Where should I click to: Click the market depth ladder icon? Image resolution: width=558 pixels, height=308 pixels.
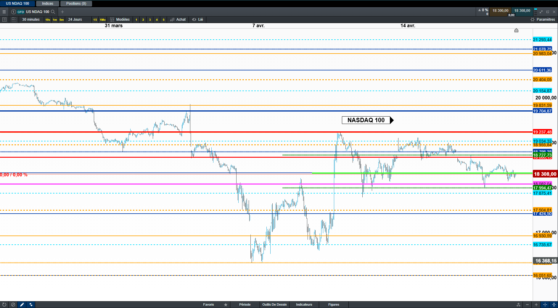pyautogui.click(x=536, y=12)
